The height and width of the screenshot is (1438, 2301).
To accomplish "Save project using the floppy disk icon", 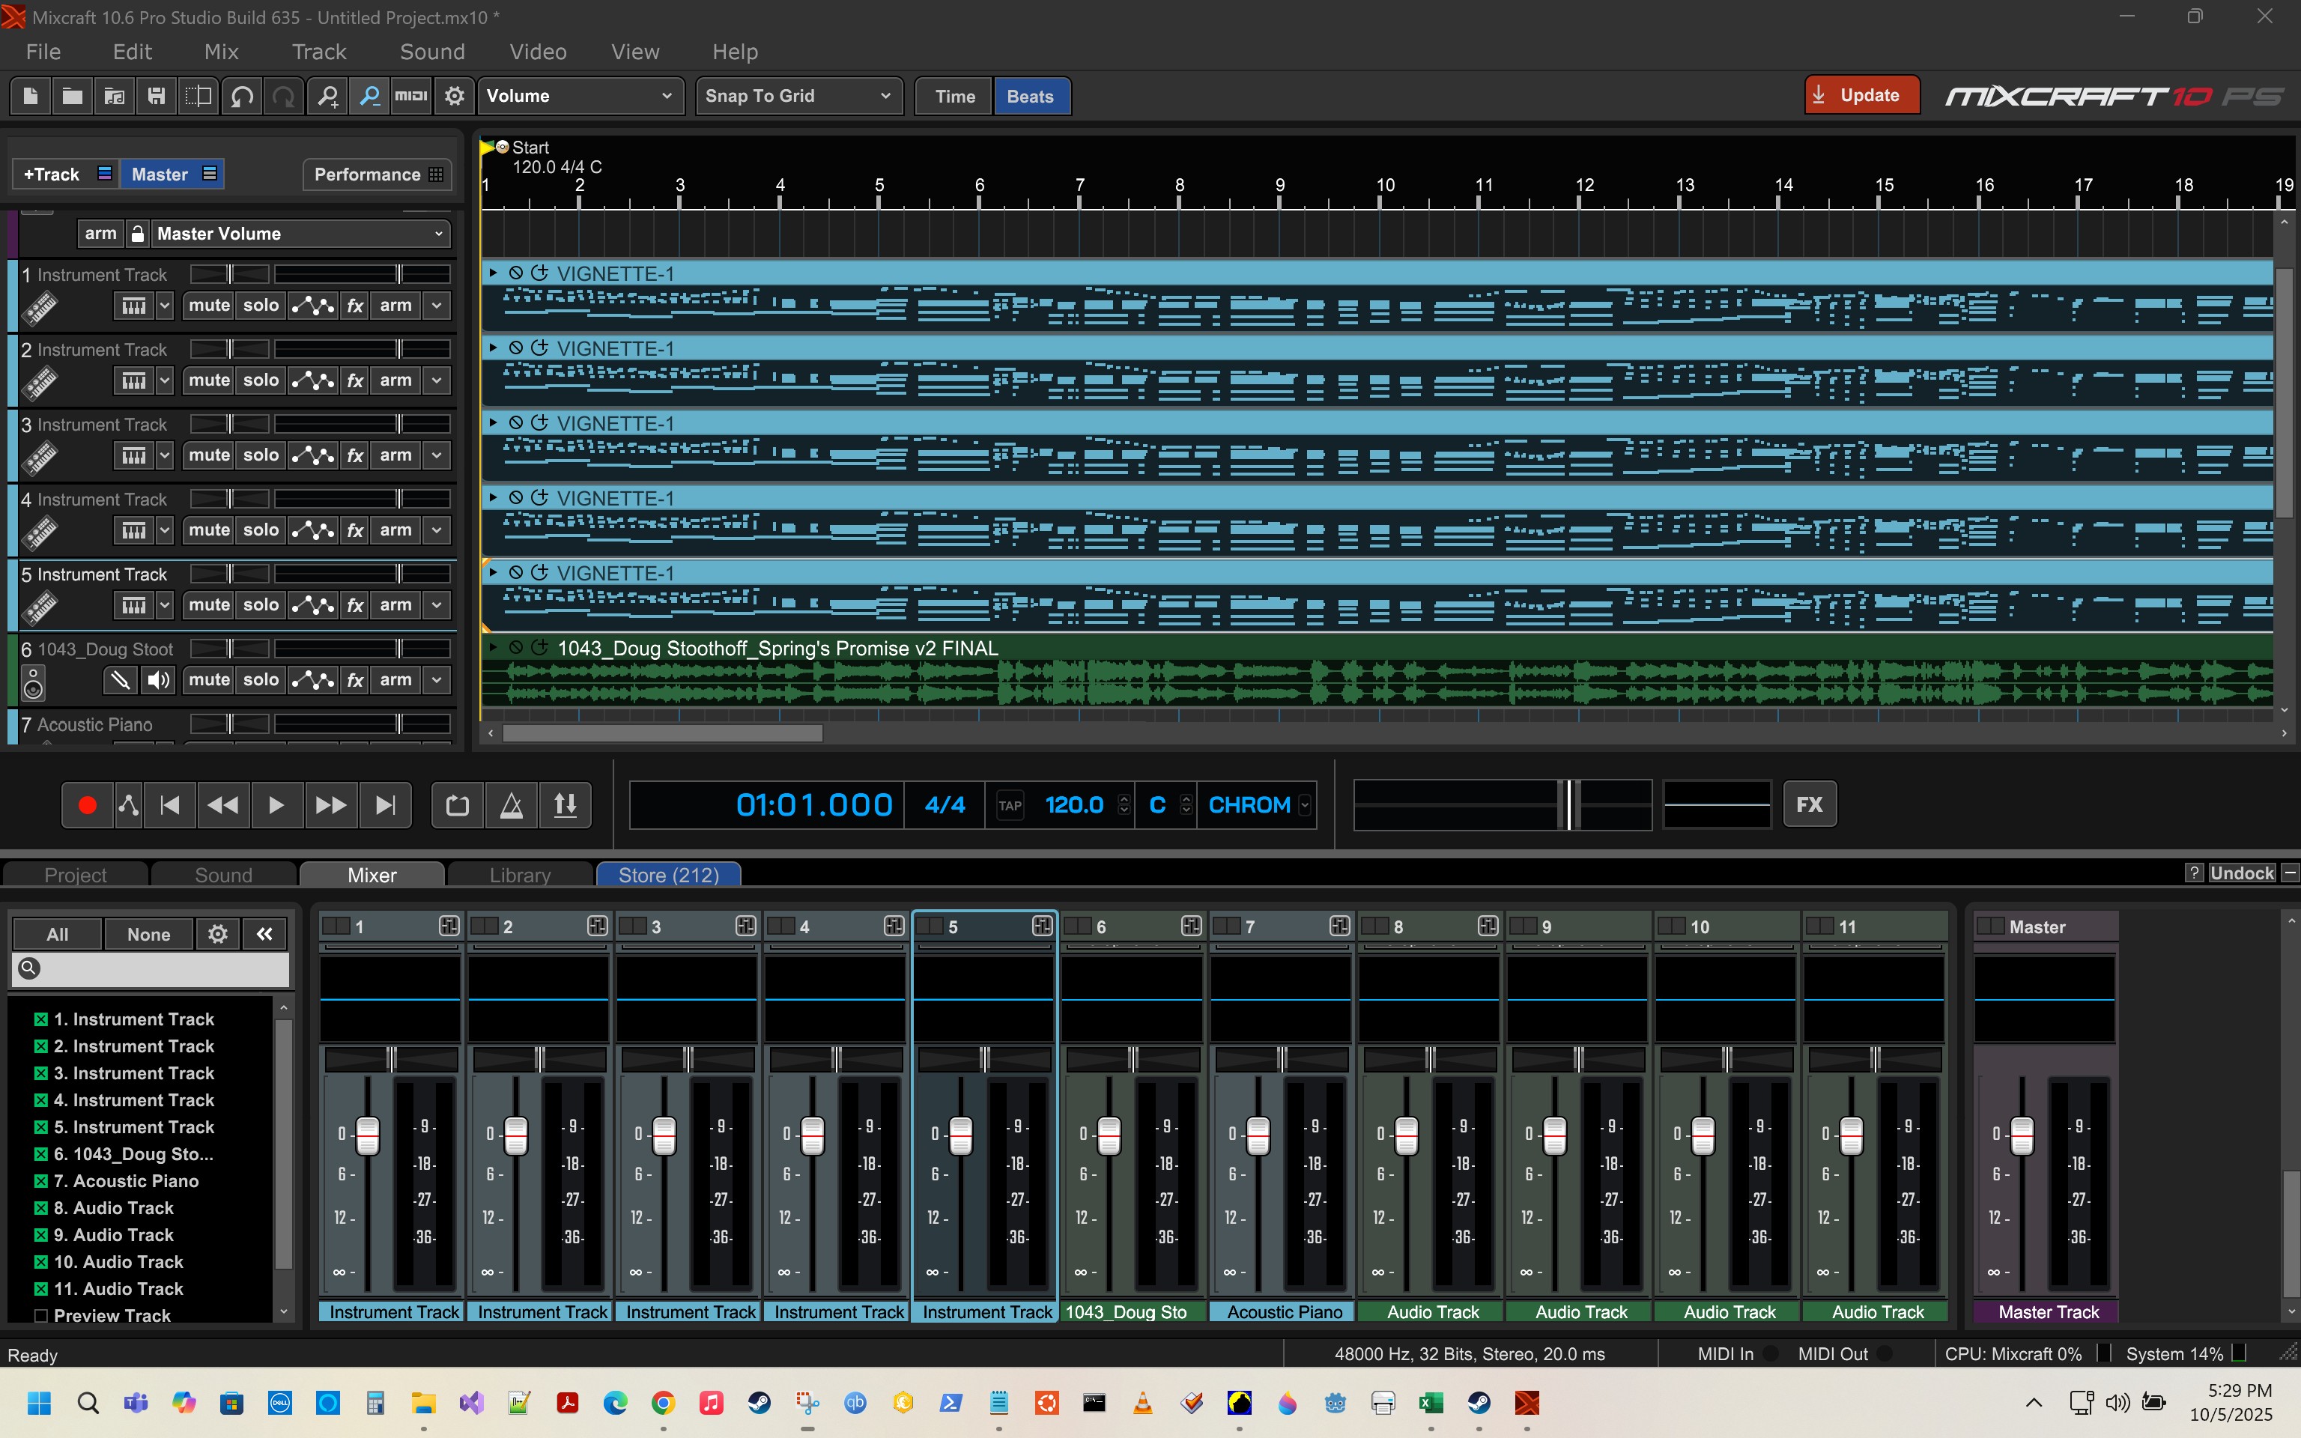I will (156, 96).
